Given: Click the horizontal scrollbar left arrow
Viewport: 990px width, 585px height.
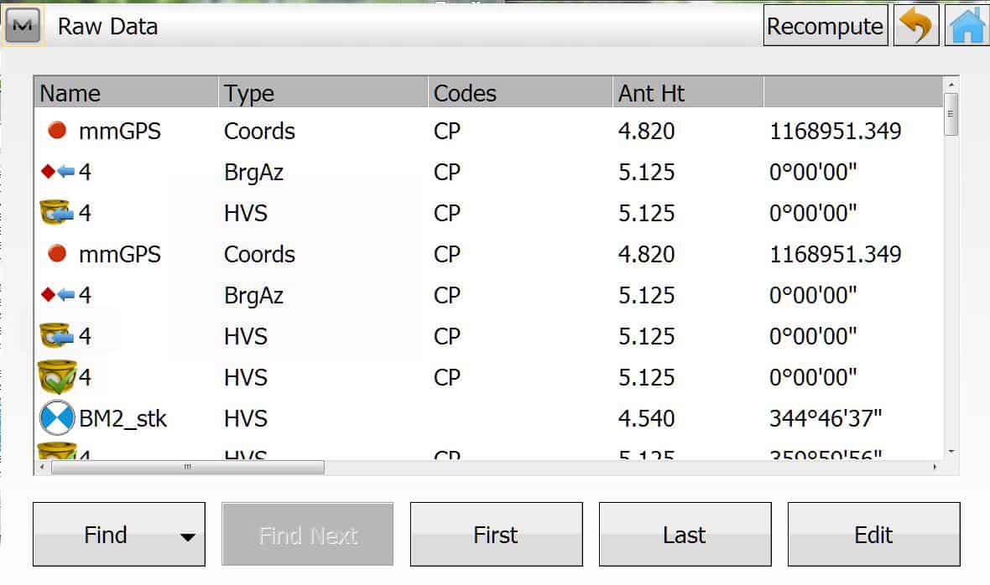Looking at the screenshot, I should (x=42, y=467).
